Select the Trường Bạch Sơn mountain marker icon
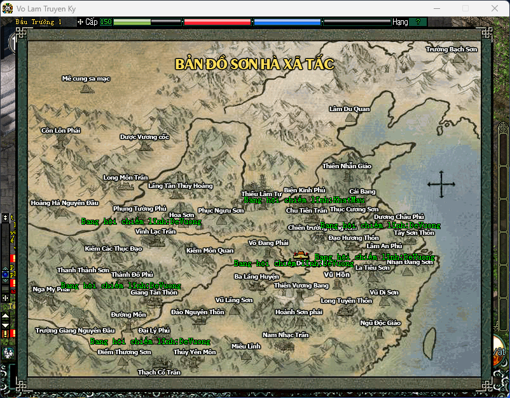510x398 pixels. (458, 58)
